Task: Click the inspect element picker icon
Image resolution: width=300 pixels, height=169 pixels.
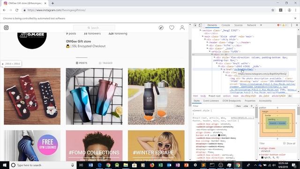Action: (x=195, y=25)
